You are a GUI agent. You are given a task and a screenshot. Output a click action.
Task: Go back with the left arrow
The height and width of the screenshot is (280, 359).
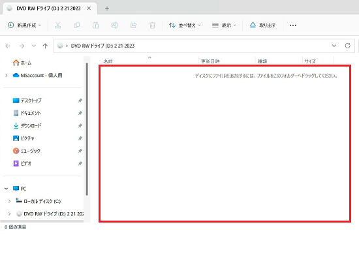(8, 46)
